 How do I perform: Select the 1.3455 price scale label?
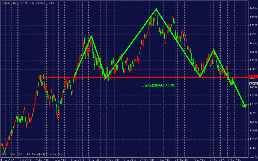coord(253,17)
